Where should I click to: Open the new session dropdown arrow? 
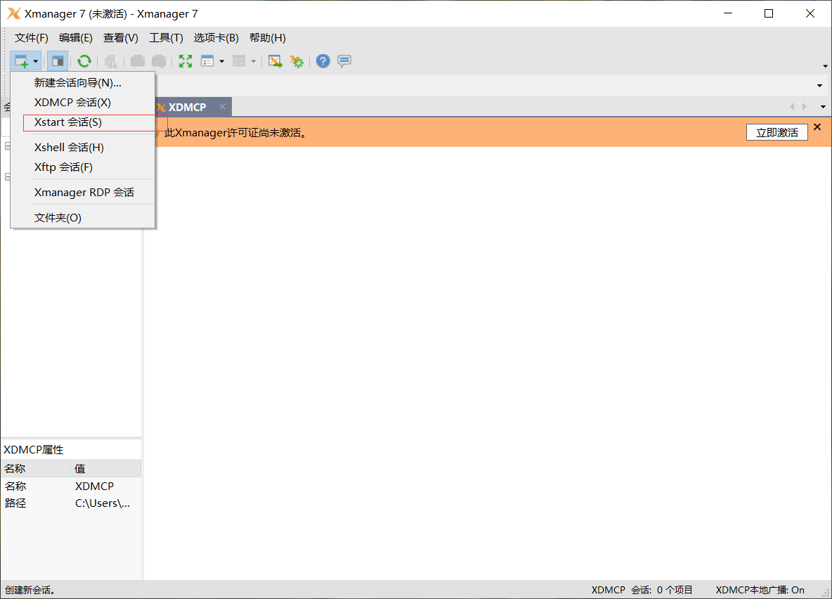[36, 61]
